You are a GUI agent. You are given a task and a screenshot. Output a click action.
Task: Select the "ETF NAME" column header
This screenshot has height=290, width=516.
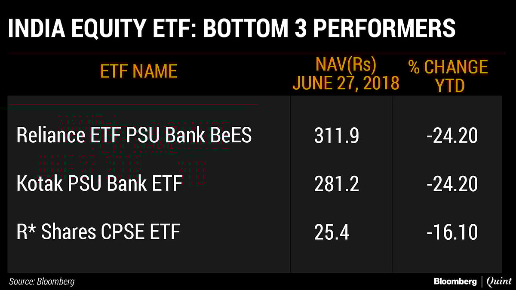(x=138, y=71)
